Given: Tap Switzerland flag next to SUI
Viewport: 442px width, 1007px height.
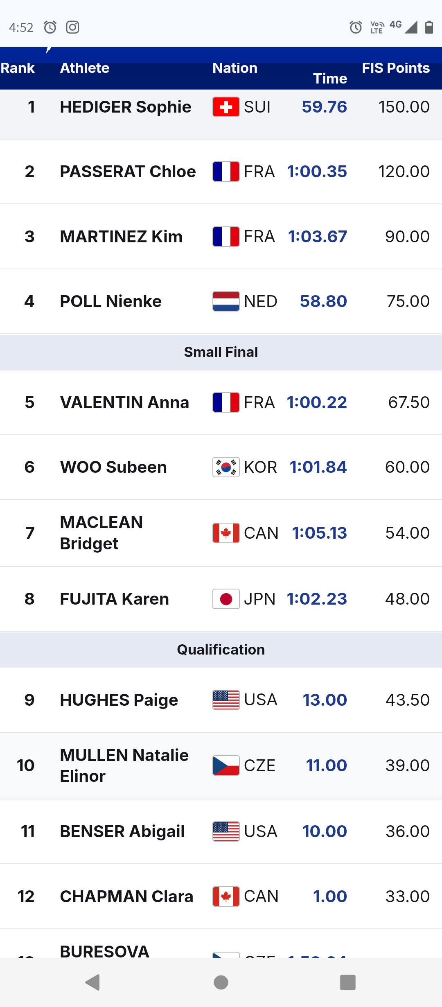Looking at the screenshot, I should click(x=226, y=107).
